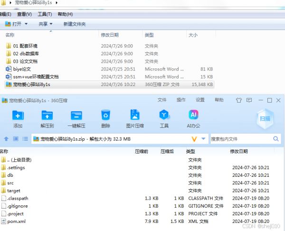This screenshot has width=285, height=231.
Task: Sort Explorer by 修改日期 column header
Action: point(110,35)
